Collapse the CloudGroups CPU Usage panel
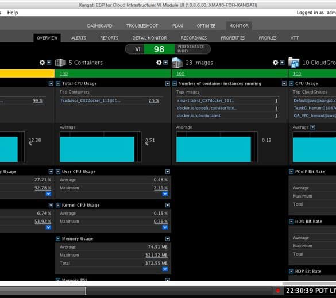 291,83
